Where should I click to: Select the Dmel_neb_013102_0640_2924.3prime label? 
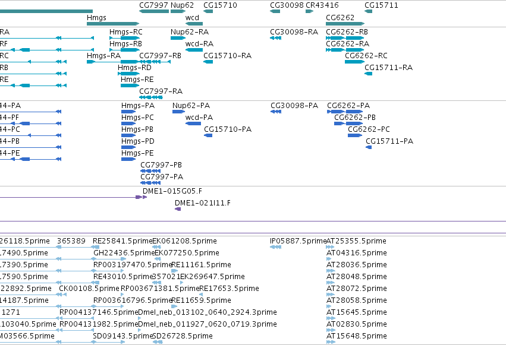tap(207, 313)
